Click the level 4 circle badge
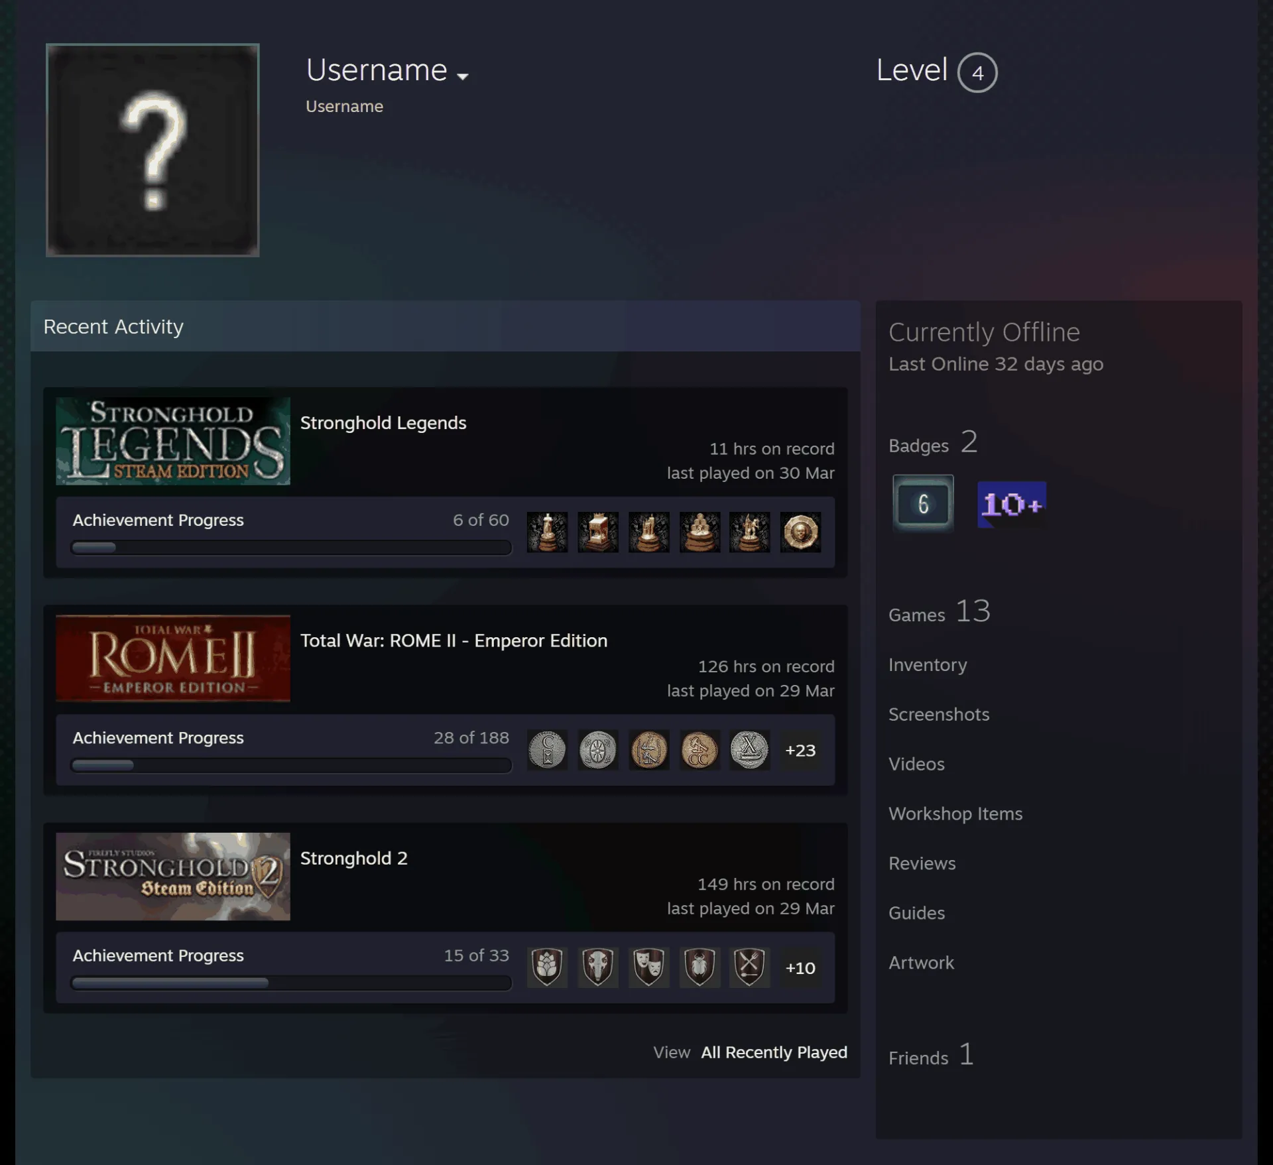This screenshot has height=1165, width=1273. tap(977, 72)
